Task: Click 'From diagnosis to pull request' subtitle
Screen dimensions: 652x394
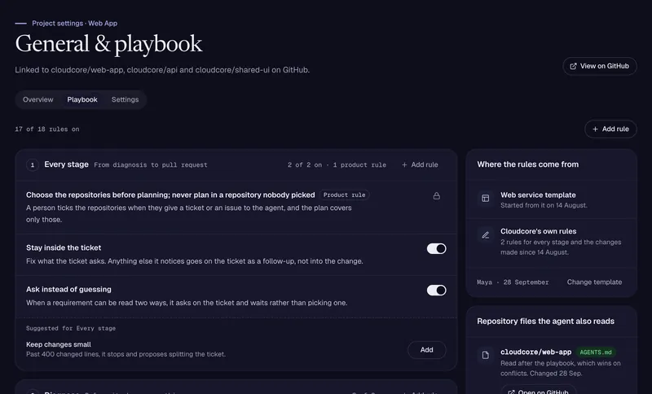Action: tap(151, 164)
